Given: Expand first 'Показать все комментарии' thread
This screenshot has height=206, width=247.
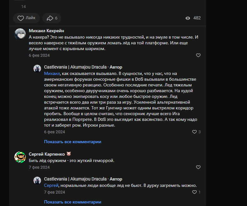Looking at the screenshot, I should [73, 142].
